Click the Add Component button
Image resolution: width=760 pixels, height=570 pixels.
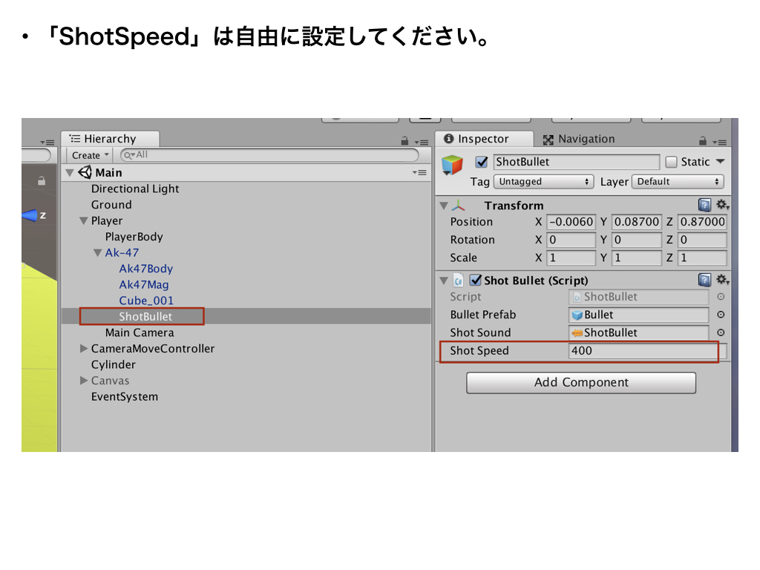581,382
